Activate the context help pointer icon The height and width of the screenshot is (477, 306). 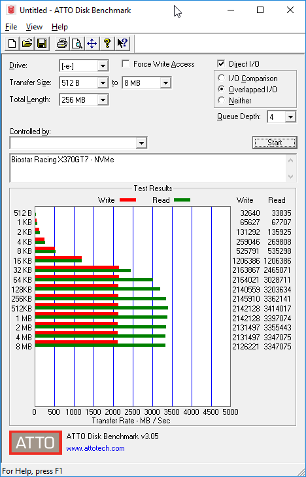coord(122,43)
